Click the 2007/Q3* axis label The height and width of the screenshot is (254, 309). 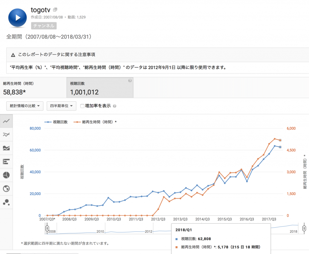[x=47, y=219]
